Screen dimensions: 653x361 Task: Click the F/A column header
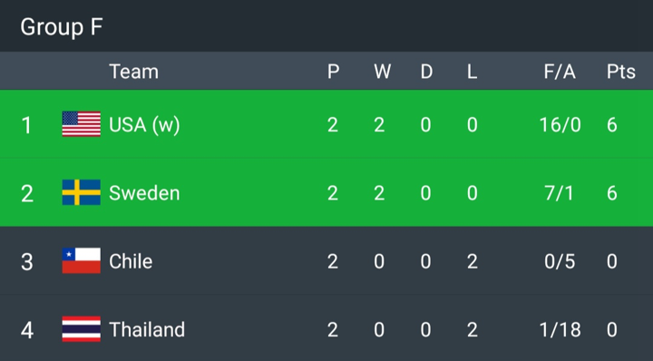point(560,72)
